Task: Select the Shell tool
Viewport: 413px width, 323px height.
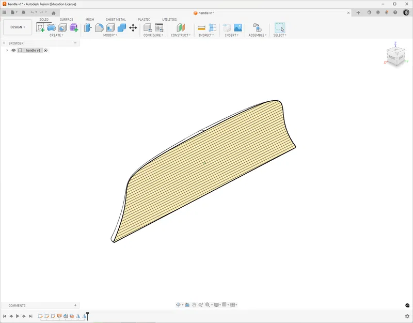Action: 110,28
